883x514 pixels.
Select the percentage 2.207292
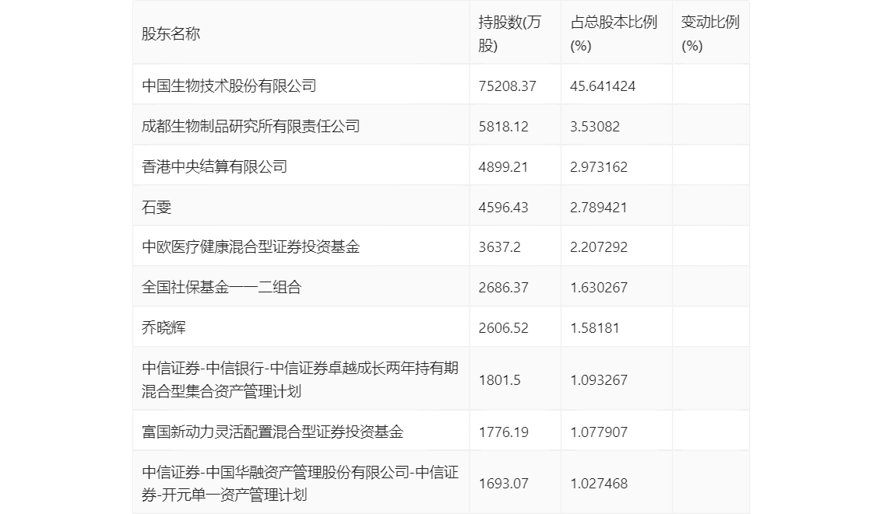[x=599, y=247]
